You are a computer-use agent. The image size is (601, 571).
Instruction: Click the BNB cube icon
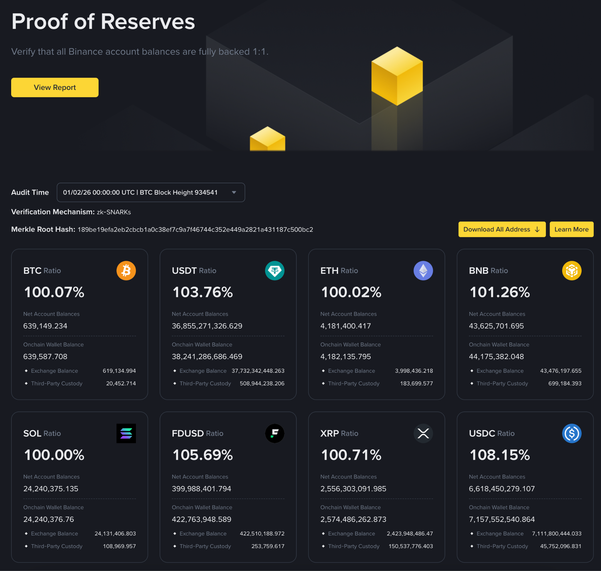tap(571, 271)
